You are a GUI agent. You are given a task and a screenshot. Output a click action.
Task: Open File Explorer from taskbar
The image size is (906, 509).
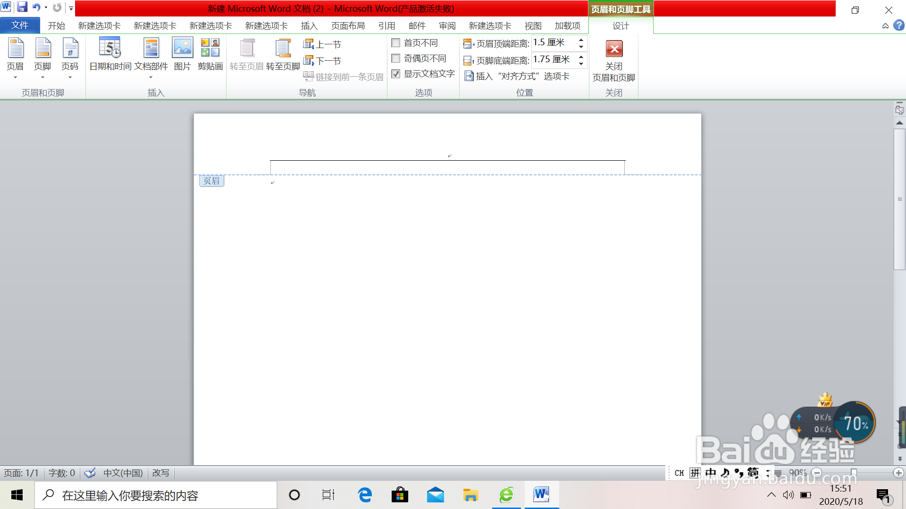(x=470, y=495)
